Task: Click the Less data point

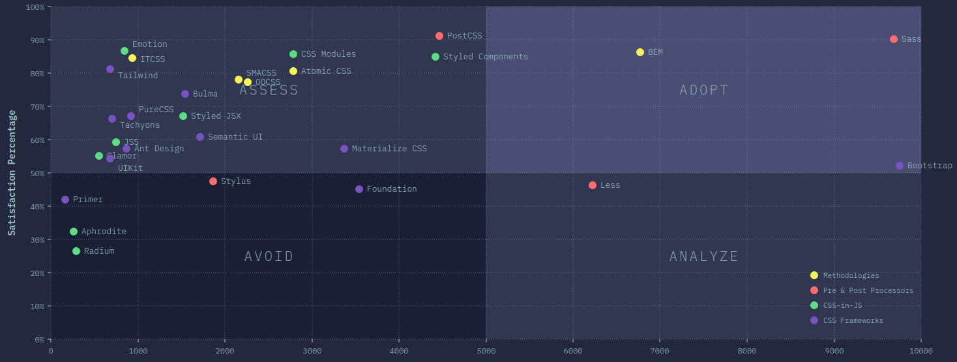Action: point(593,185)
